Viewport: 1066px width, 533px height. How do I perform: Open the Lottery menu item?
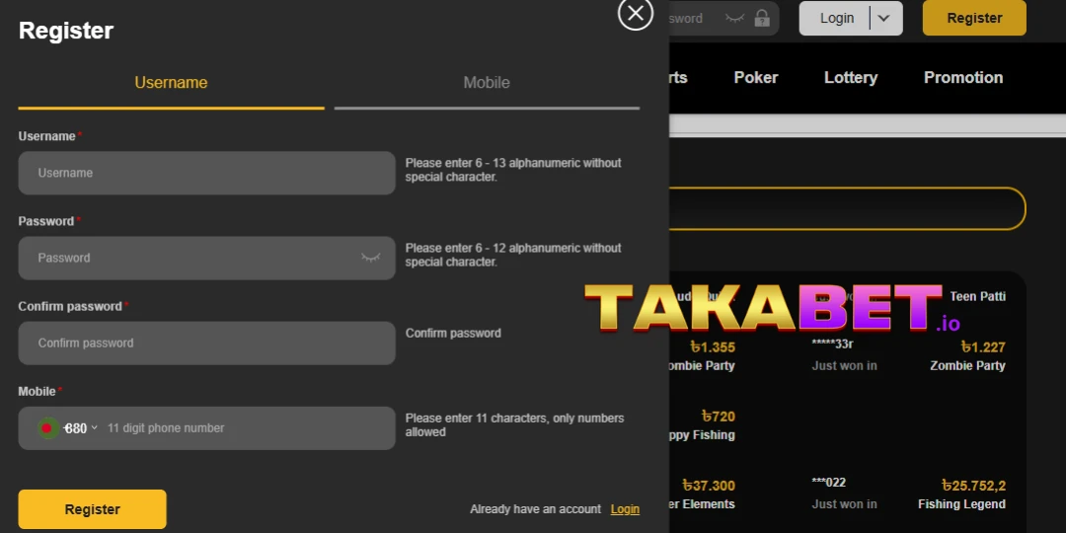coord(851,78)
